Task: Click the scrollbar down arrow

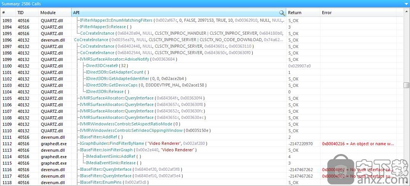Action: pyautogui.click(x=407, y=183)
